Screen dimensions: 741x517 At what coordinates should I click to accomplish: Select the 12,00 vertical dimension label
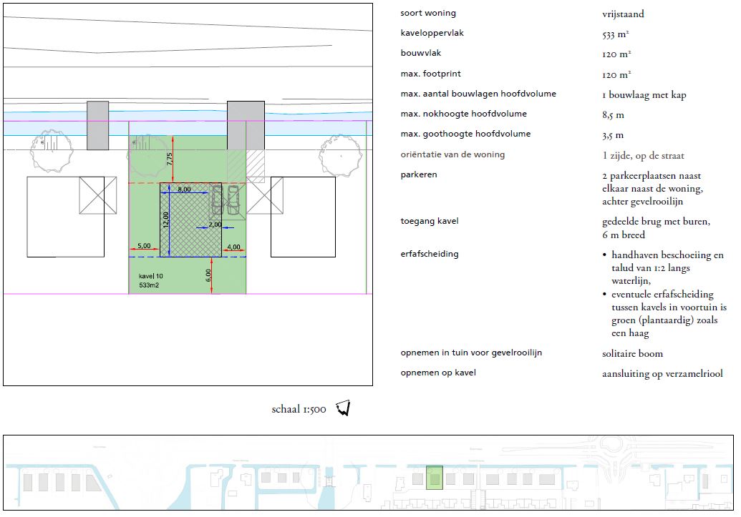tap(165, 220)
